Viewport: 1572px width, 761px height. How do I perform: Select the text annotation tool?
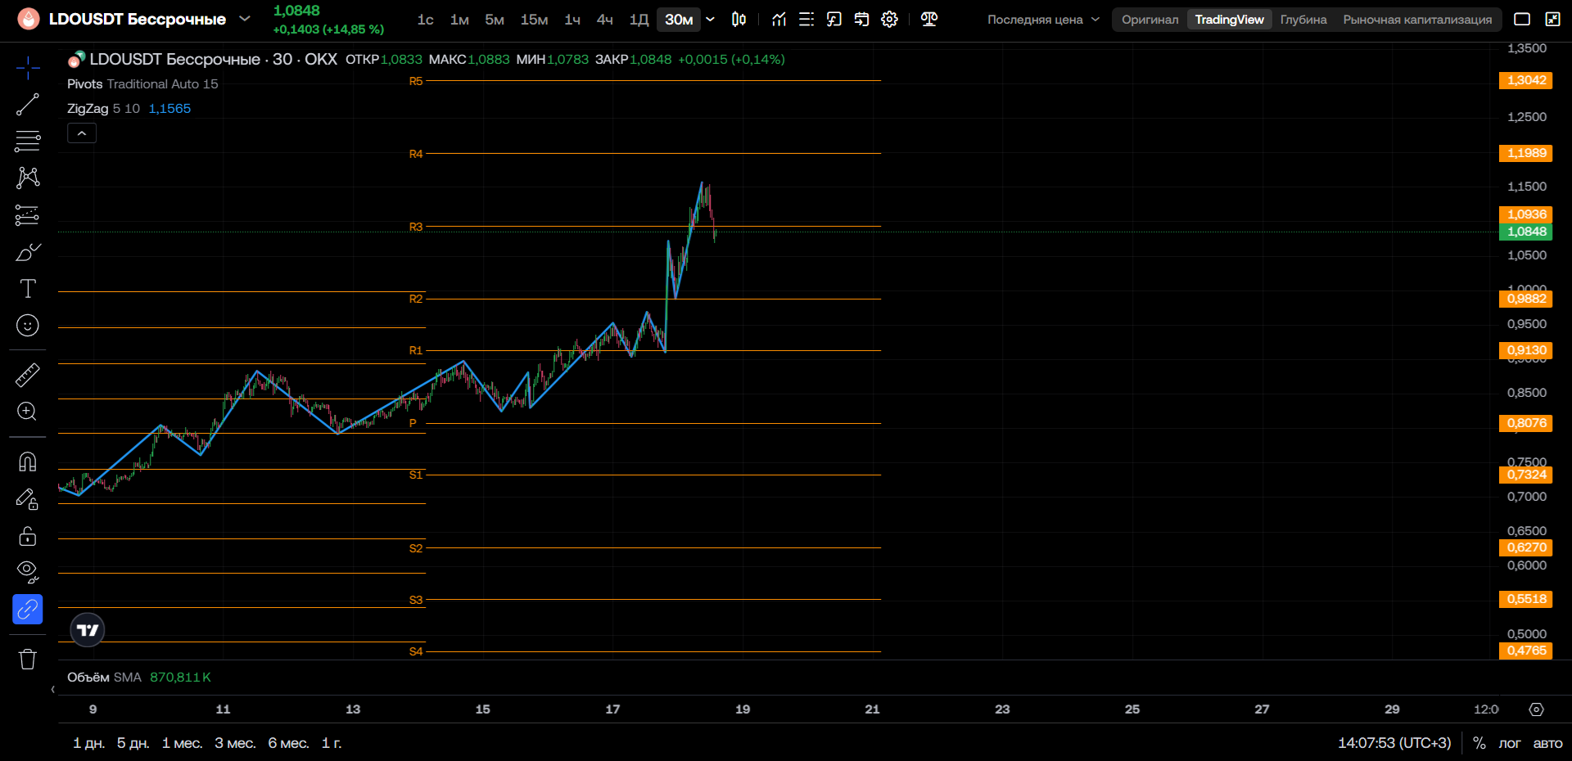pyautogui.click(x=28, y=289)
